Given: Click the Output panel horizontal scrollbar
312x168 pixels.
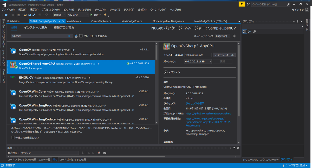Looking at the screenshot, I should coord(87,156).
